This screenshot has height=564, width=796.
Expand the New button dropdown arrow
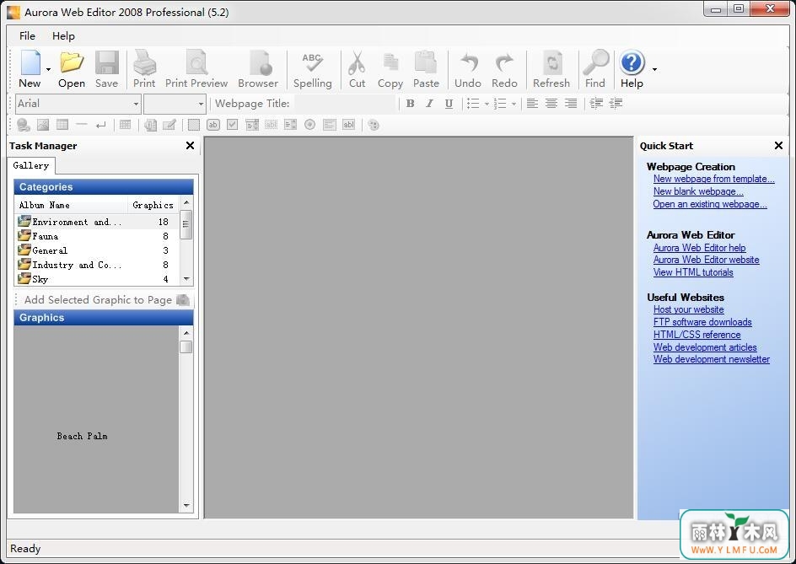click(x=48, y=69)
